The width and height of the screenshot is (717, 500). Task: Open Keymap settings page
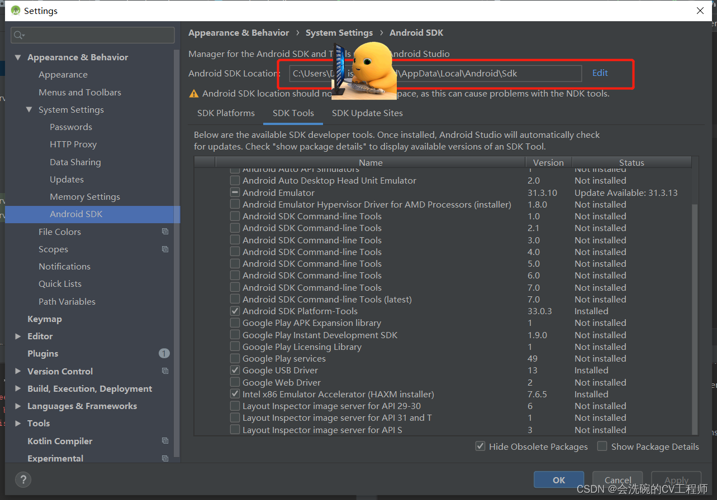click(45, 319)
